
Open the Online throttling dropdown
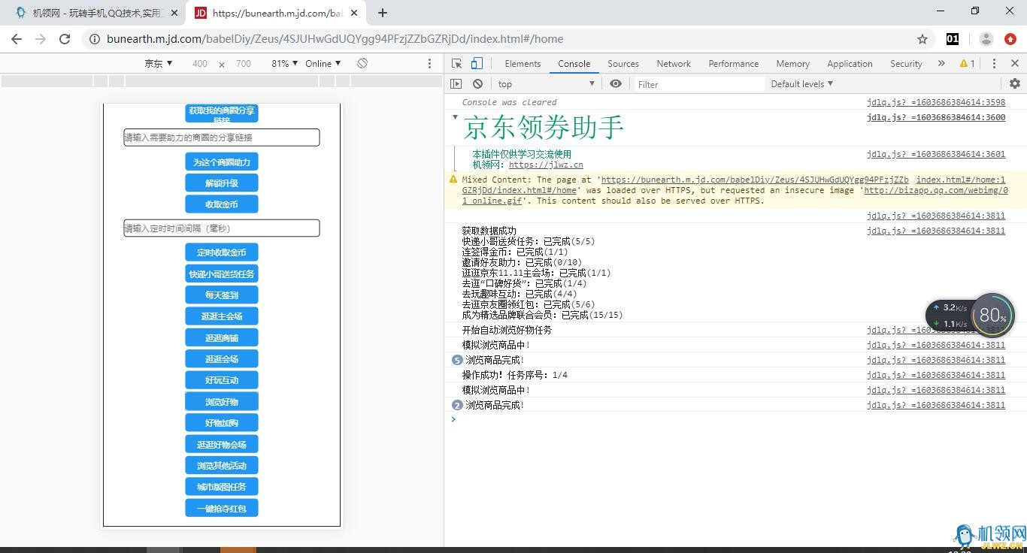pos(323,64)
